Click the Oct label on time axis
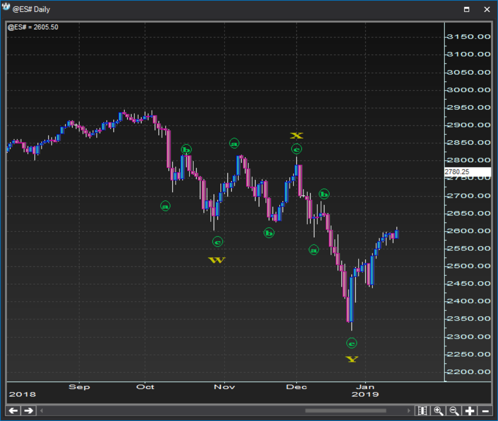Image resolution: width=498 pixels, height=421 pixels. [x=145, y=387]
